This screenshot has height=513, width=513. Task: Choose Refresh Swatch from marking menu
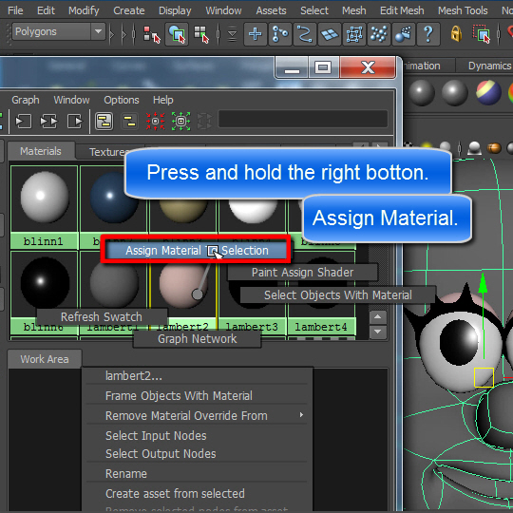[102, 317]
